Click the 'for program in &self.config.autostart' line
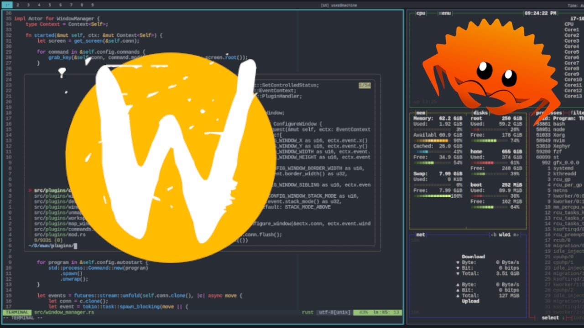584x328 pixels. point(93,262)
